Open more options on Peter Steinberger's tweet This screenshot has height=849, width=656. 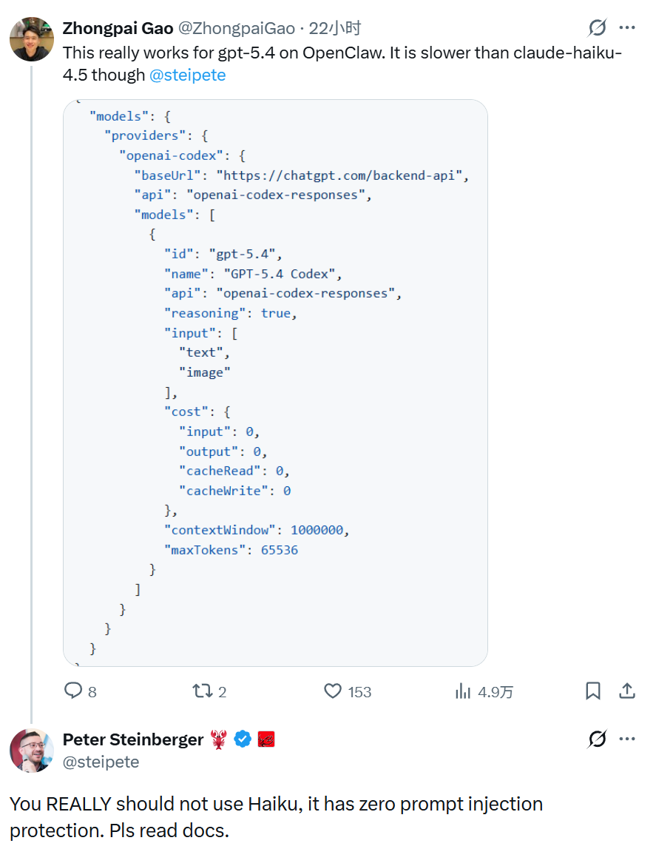[x=627, y=739]
